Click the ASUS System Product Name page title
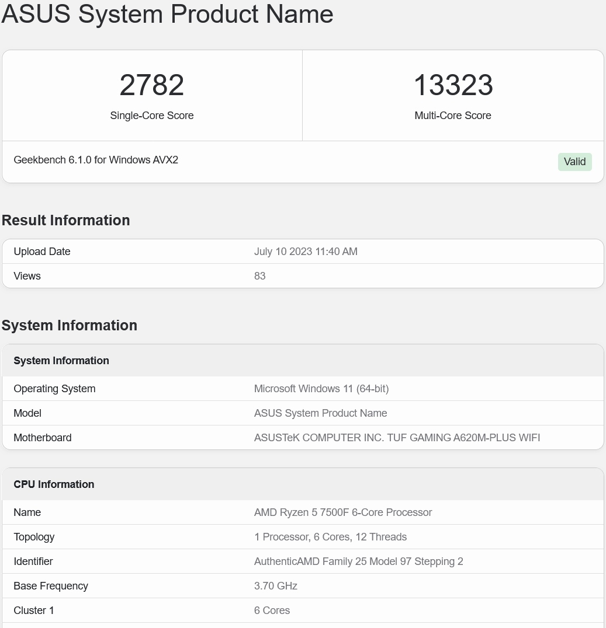The image size is (606, 628). click(167, 14)
